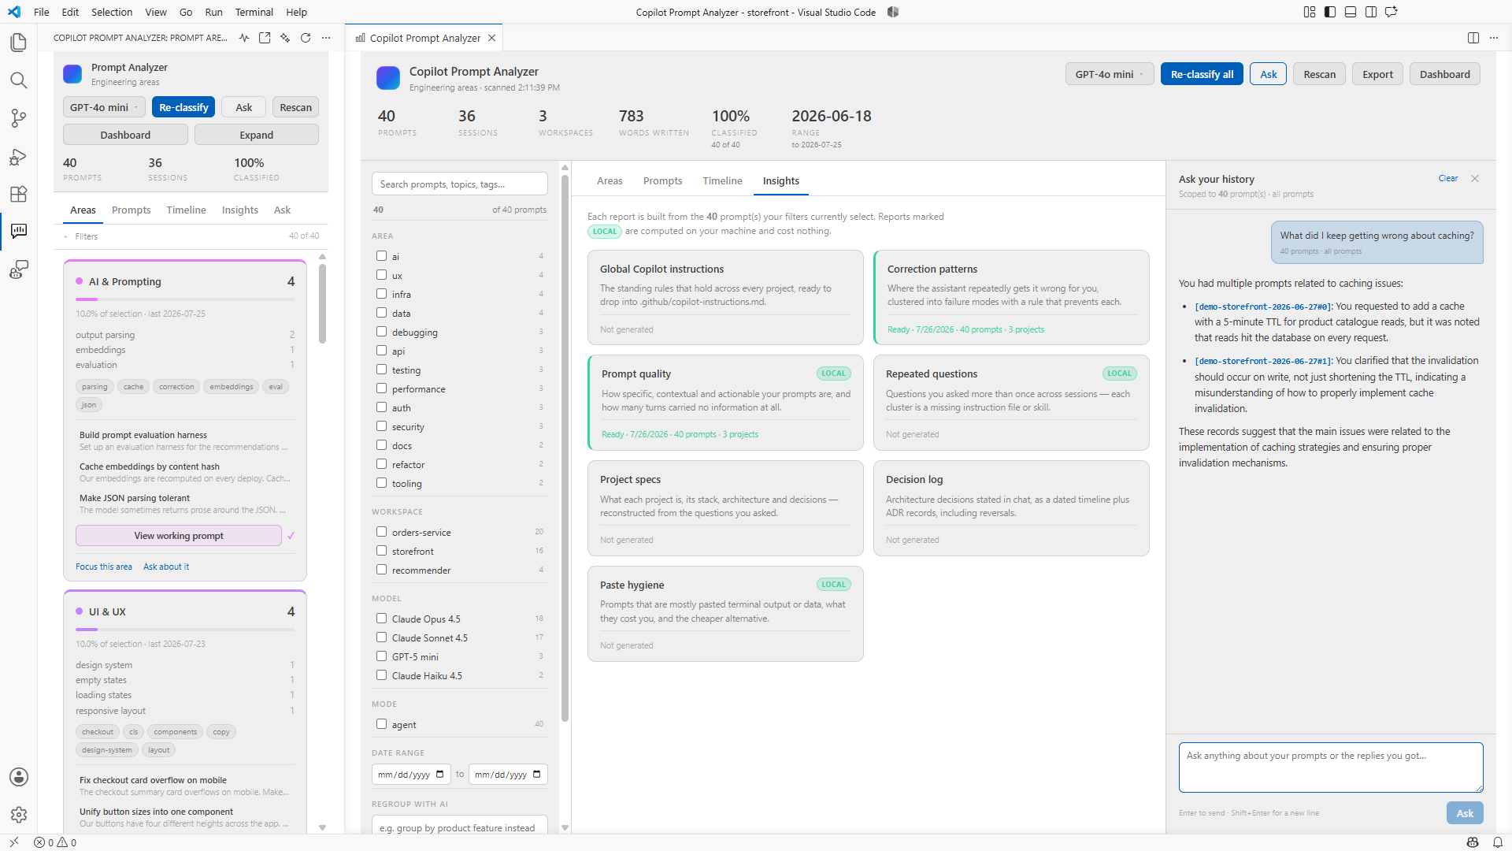Open the Terminal menu
Viewport: 1512px width, 851px height.
(x=254, y=12)
